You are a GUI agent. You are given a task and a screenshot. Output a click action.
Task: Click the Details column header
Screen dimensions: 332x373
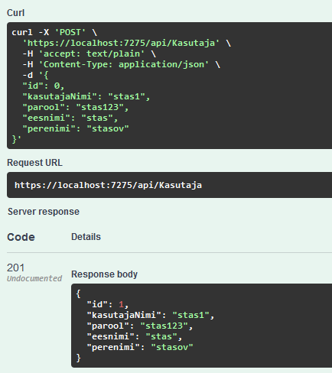pyautogui.click(x=86, y=237)
